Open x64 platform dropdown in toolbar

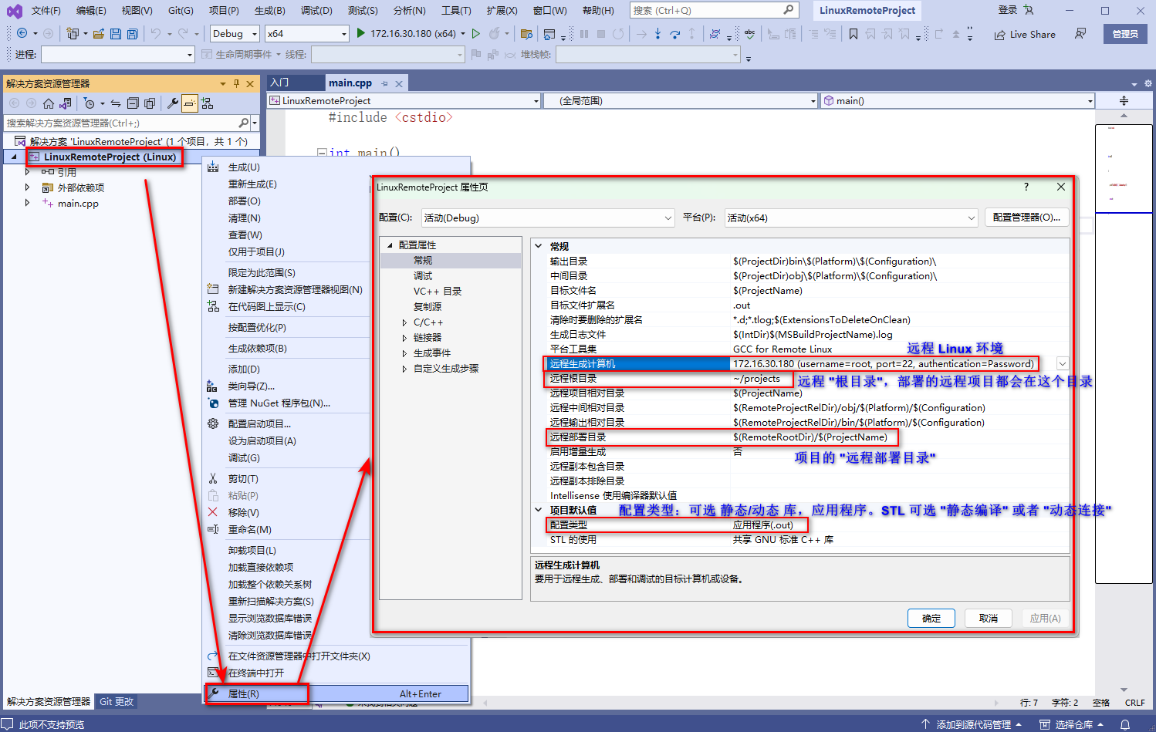307,34
